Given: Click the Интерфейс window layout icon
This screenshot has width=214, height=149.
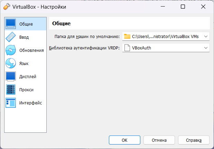Looking at the screenshot, I should coord(11,103).
